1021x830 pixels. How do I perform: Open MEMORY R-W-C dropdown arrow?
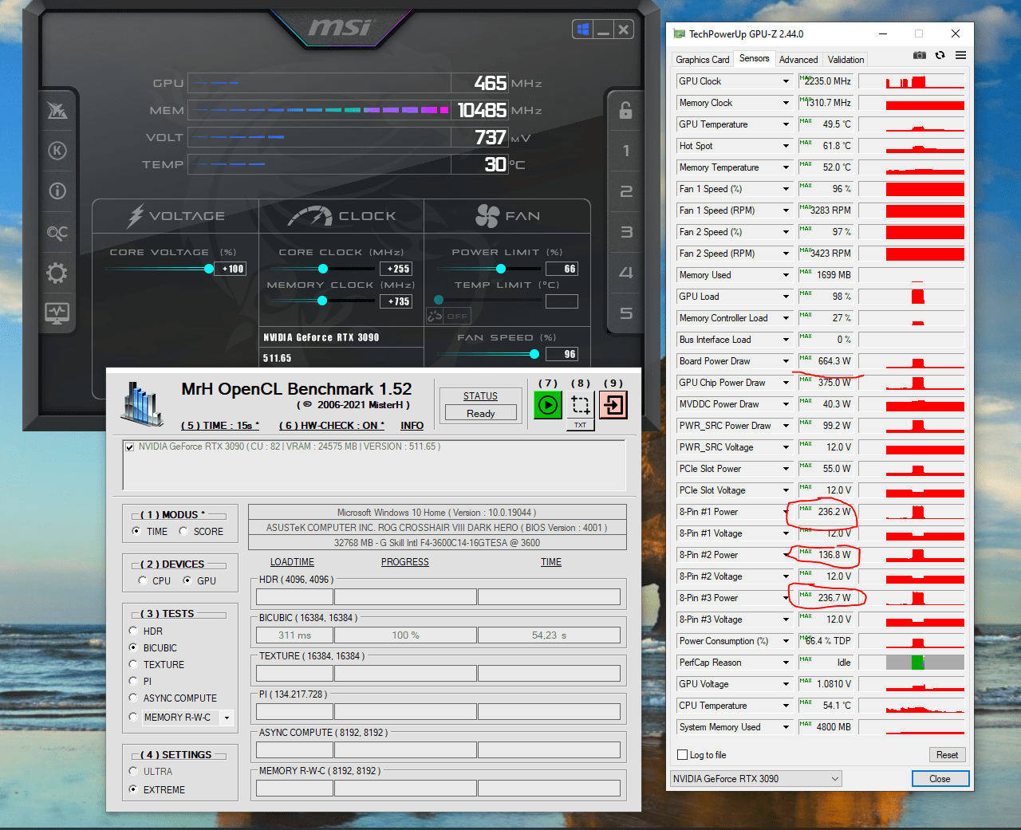(x=227, y=718)
